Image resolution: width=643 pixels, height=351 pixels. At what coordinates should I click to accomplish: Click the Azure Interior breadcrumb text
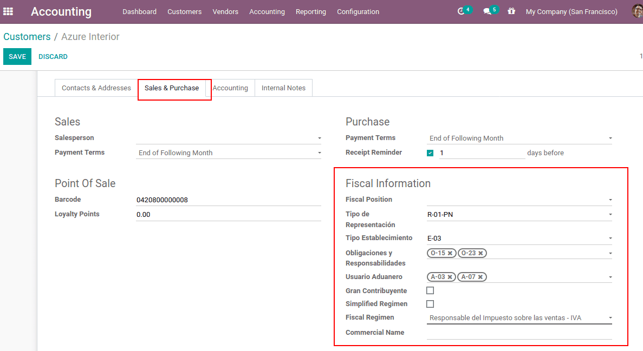click(x=90, y=36)
